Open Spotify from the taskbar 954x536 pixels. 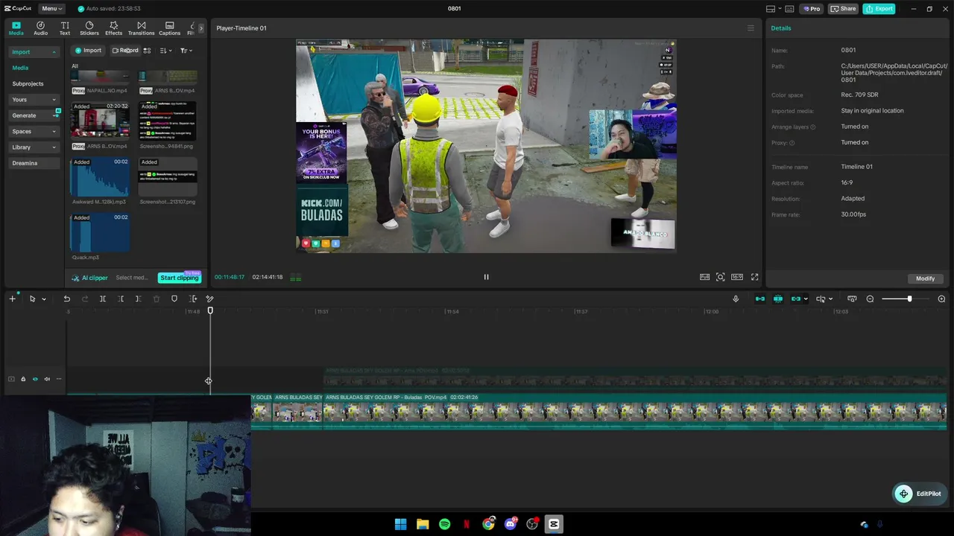coord(444,524)
